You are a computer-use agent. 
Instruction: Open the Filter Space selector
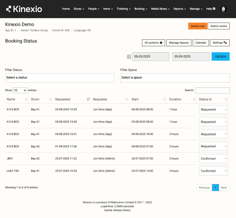(x=175, y=78)
